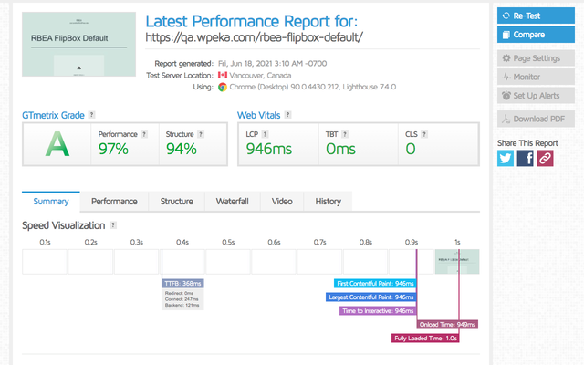Switch to the Performance tab
This screenshot has height=365, width=584.
(x=114, y=202)
